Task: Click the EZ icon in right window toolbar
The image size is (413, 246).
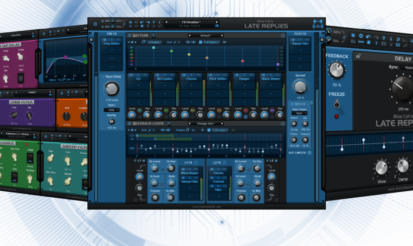Action: (398, 45)
